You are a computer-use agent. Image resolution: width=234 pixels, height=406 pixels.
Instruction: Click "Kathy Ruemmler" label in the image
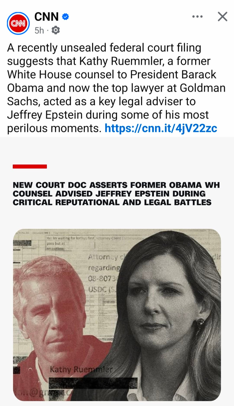click(x=81, y=369)
